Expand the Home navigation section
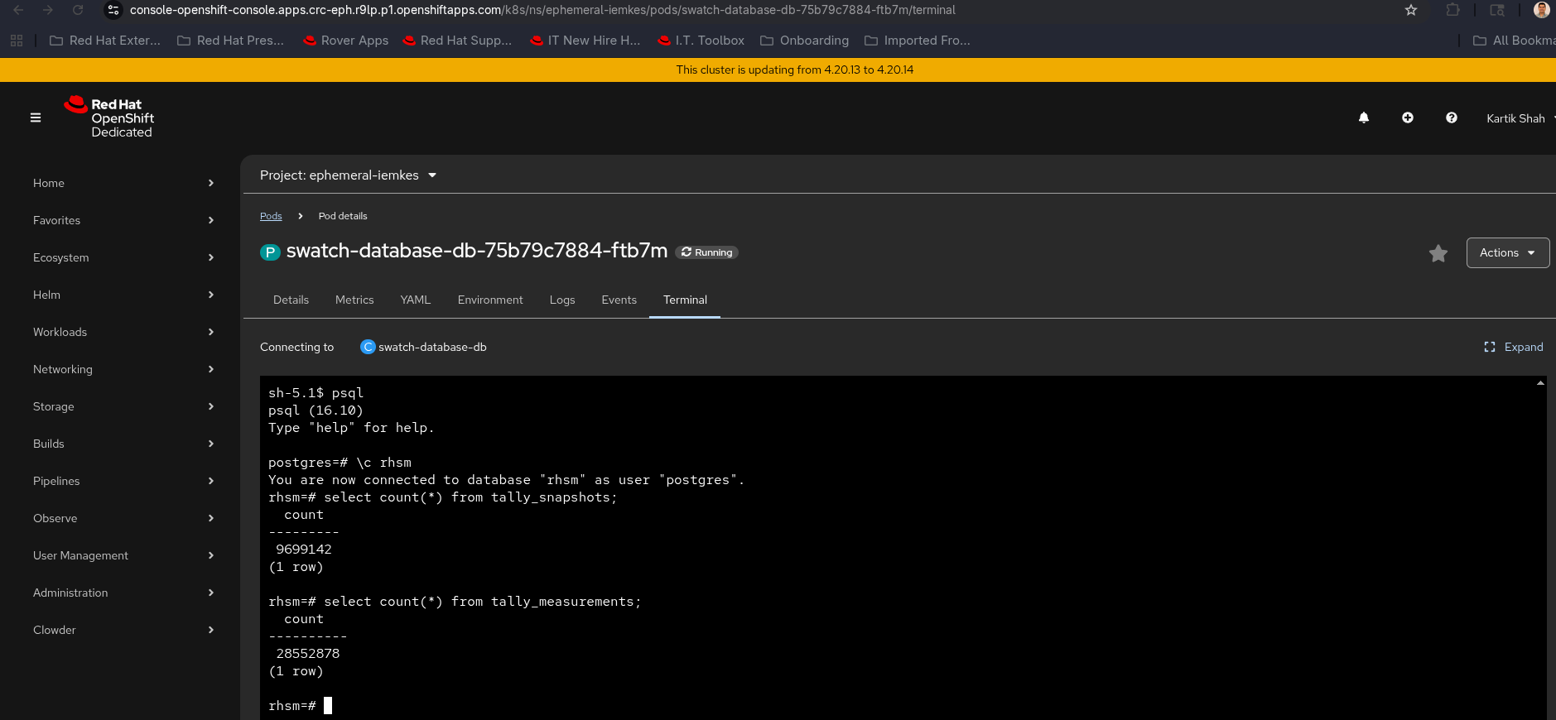Screen dimensions: 1556x720 click(x=123, y=183)
